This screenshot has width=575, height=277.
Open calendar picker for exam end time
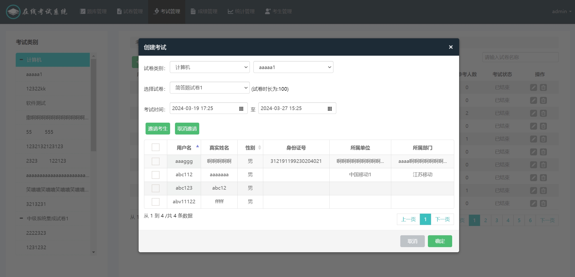[330, 109]
